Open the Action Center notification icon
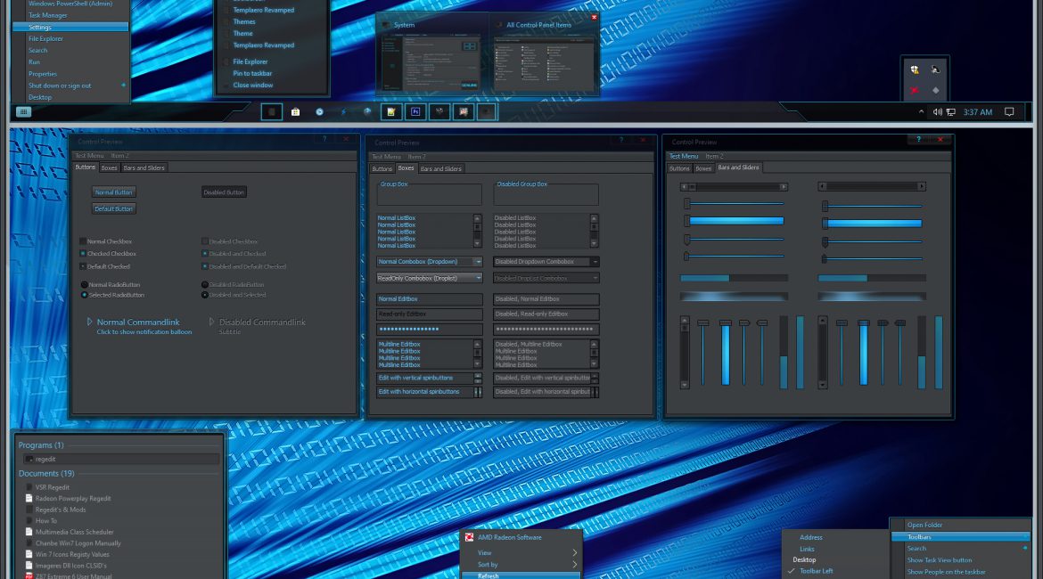 point(1009,111)
